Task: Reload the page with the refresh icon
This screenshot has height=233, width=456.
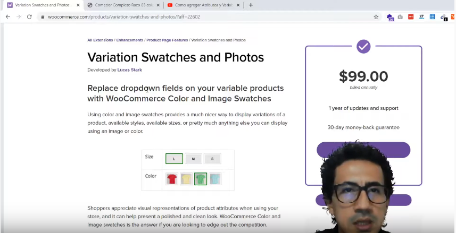Action: 29,17
